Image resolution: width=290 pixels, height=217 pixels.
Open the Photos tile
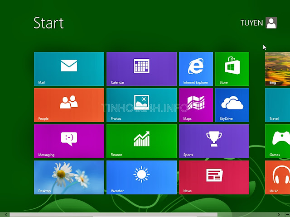pyautogui.click(x=141, y=105)
